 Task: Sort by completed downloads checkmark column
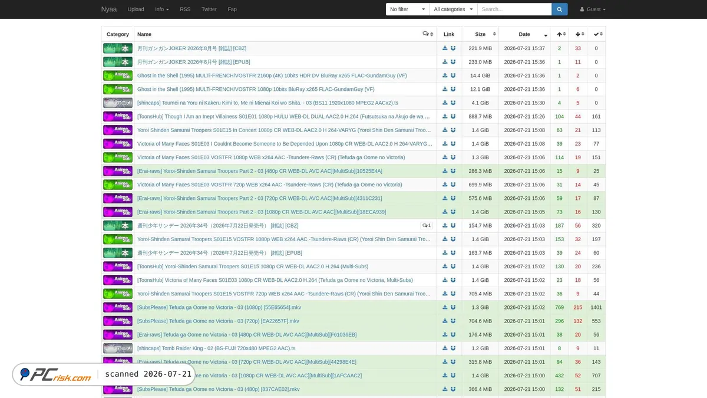coord(596,34)
